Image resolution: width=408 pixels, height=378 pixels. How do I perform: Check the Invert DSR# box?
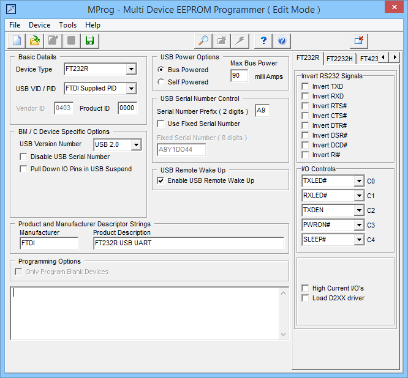[x=305, y=135]
